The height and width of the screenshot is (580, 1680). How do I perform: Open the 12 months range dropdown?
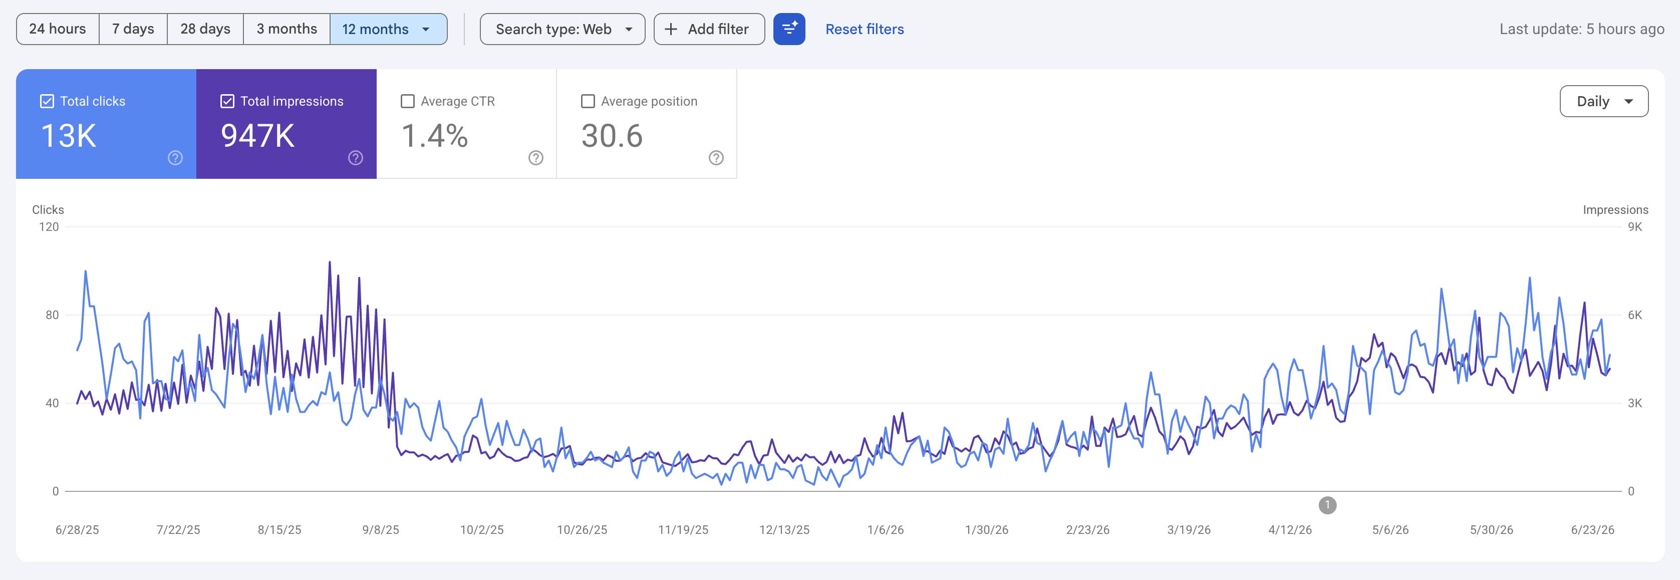tap(389, 30)
